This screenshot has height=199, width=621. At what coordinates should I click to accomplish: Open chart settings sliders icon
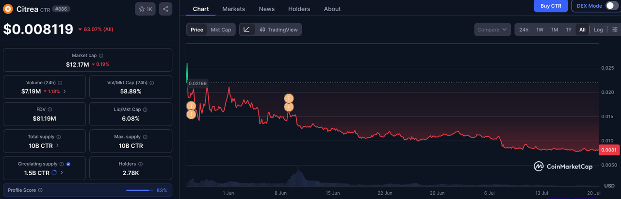(x=615, y=30)
